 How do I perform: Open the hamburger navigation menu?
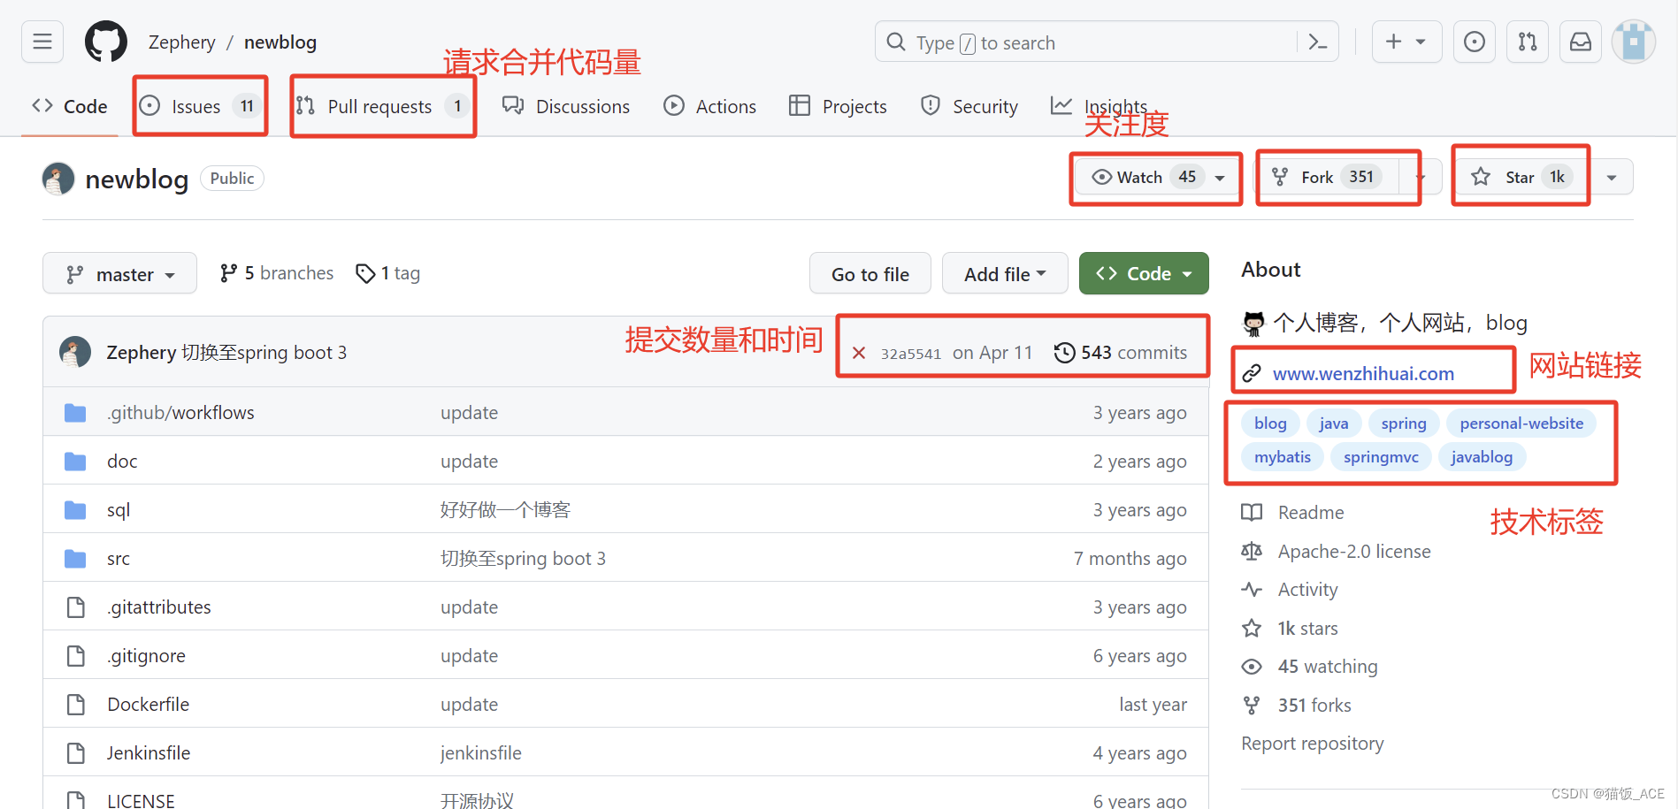click(42, 42)
